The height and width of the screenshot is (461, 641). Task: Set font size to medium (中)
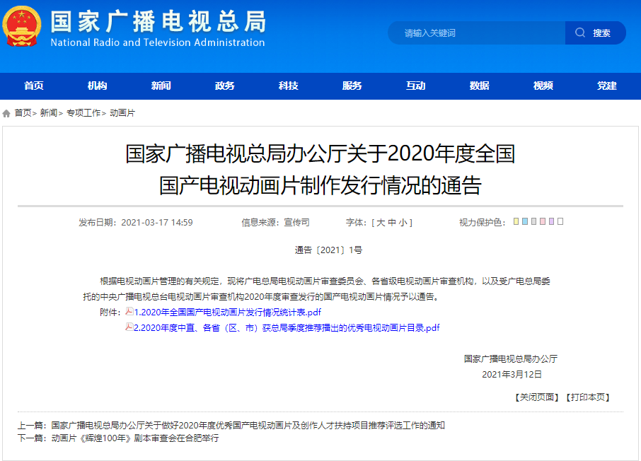[x=391, y=223]
